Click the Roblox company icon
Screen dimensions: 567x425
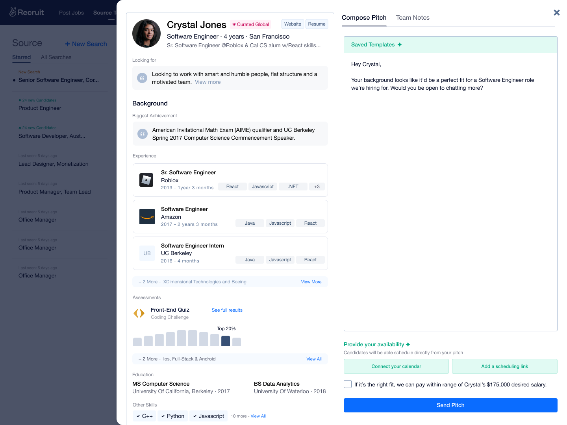point(146,179)
